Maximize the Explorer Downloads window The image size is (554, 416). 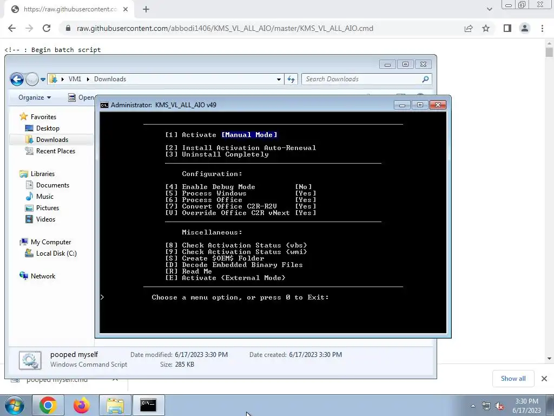405,64
